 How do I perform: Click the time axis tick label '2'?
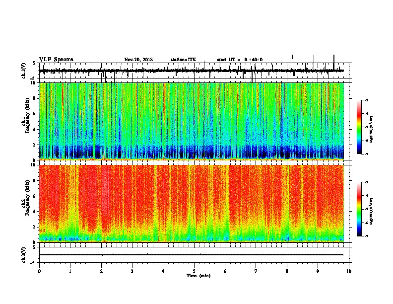pyautogui.click(x=101, y=271)
